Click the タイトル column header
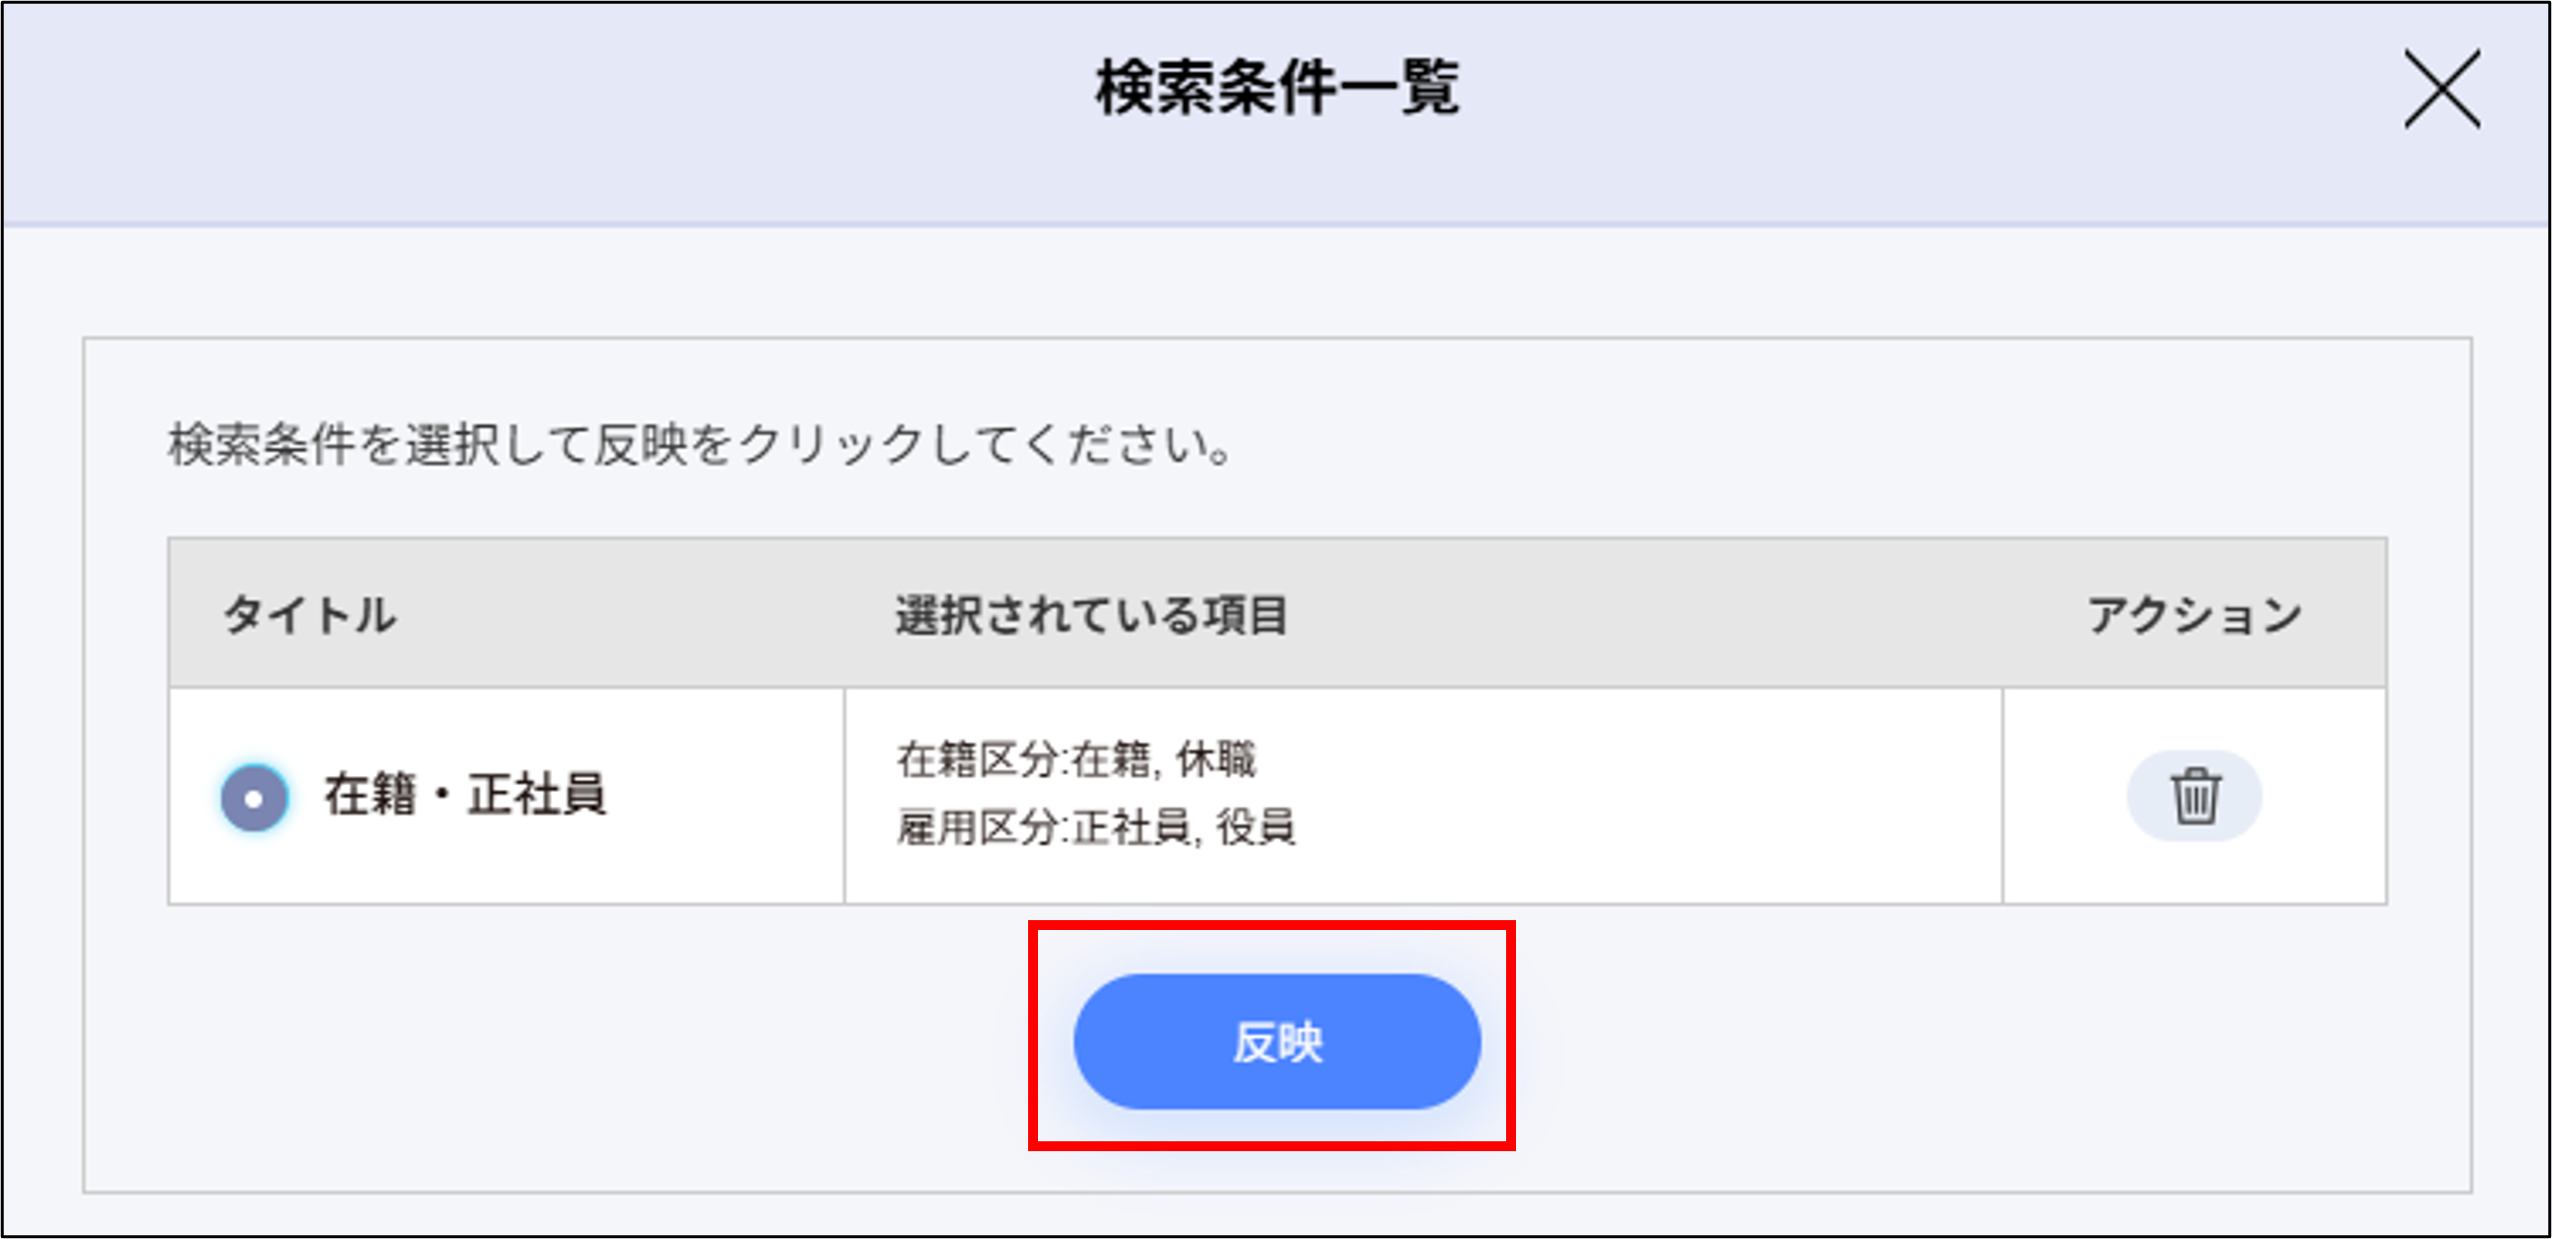Image resolution: width=2552 pixels, height=1239 pixels. click(309, 615)
